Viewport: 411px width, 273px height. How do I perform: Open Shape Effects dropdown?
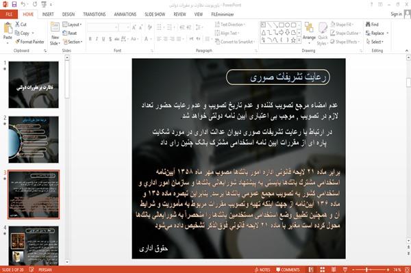pyautogui.click(x=345, y=42)
